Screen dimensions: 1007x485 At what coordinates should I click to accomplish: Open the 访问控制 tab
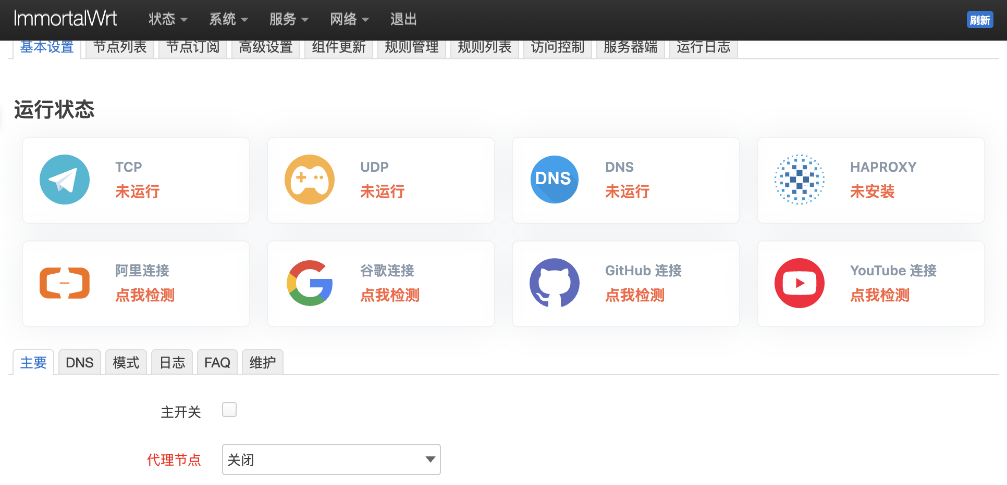[558, 48]
